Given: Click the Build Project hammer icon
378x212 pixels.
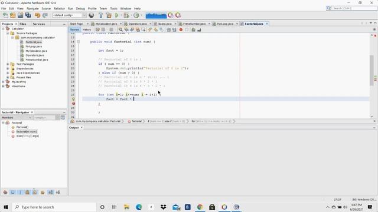Looking at the screenshot, I should coord(101,15).
